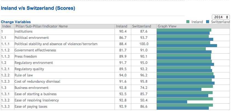Select the Business environment sub-pillar

32,88
